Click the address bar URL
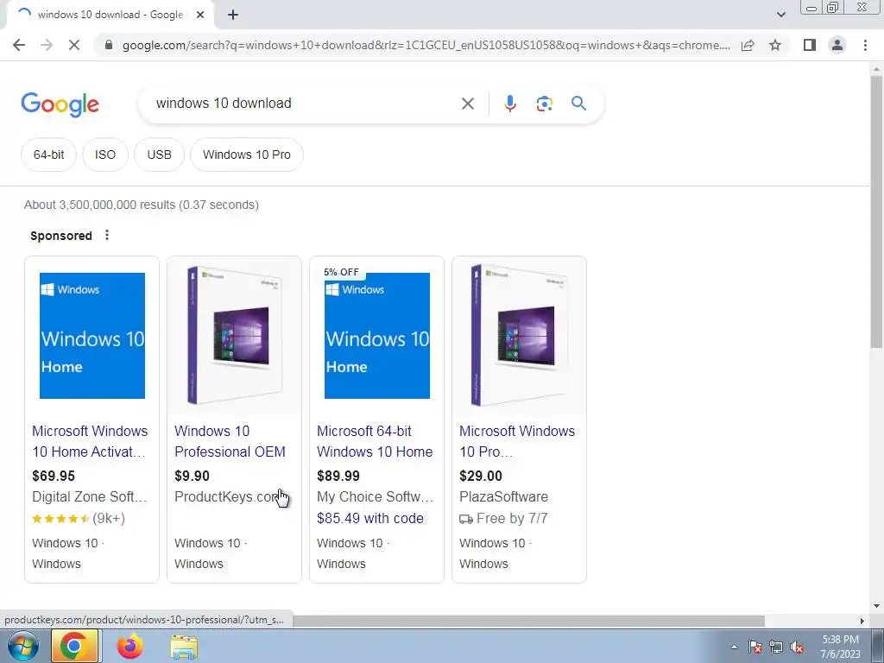884x663 pixels. pyautogui.click(x=426, y=45)
